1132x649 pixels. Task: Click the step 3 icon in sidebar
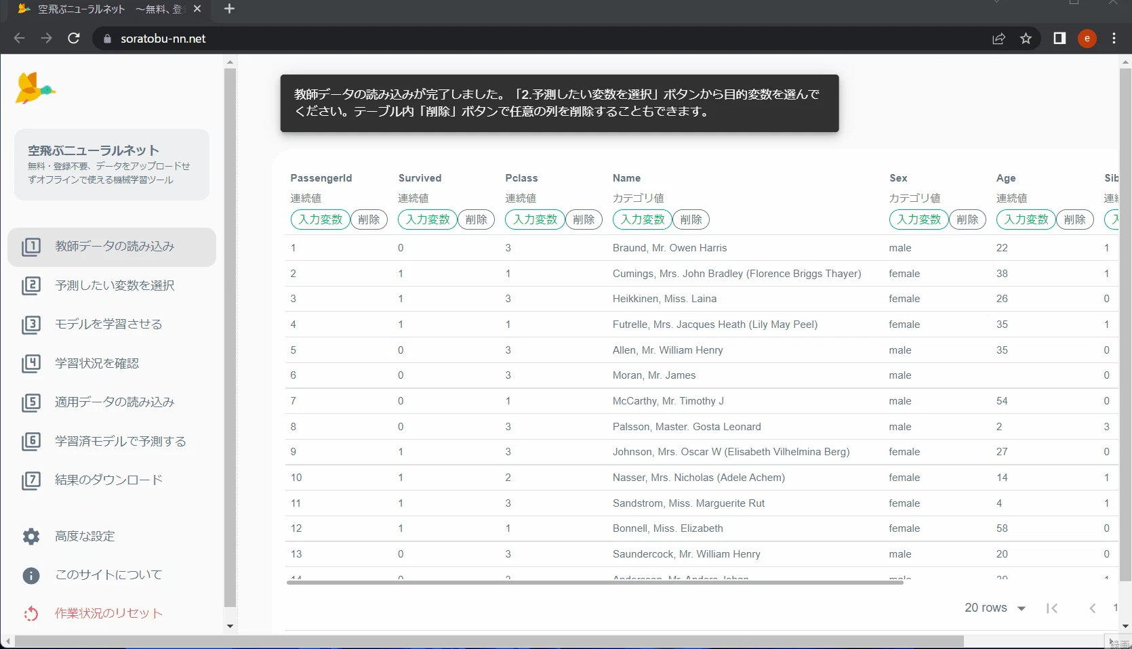(x=31, y=324)
